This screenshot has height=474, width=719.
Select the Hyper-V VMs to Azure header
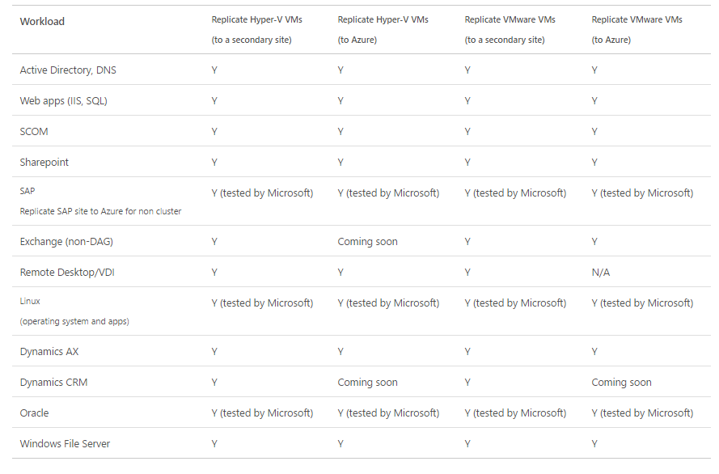(383, 30)
